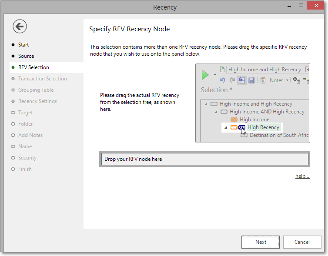This screenshot has width=328, height=256.
Task: Select the 'High Recency' highlighted tree label
Action: (x=263, y=127)
